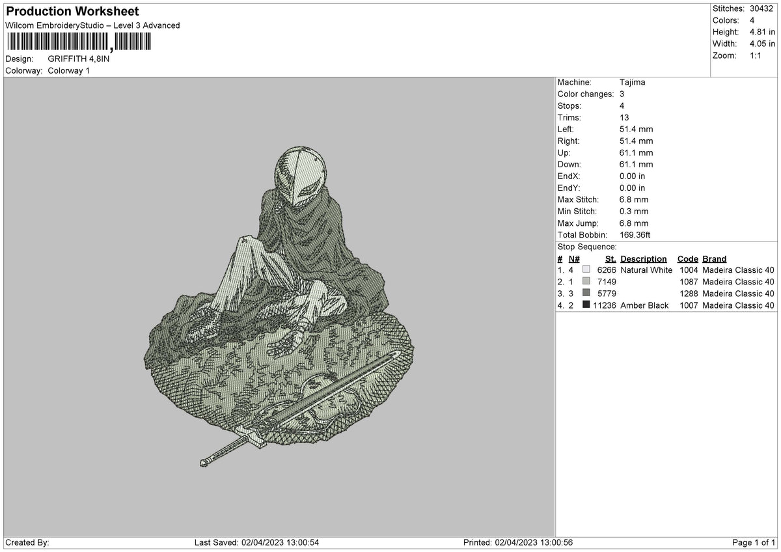This screenshot has width=781, height=552.
Task: Click the Page 1 of 1 indicator
Action: pos(754,542)
